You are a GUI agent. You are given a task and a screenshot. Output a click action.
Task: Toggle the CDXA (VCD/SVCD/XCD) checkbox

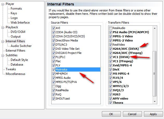click(54, 36)
